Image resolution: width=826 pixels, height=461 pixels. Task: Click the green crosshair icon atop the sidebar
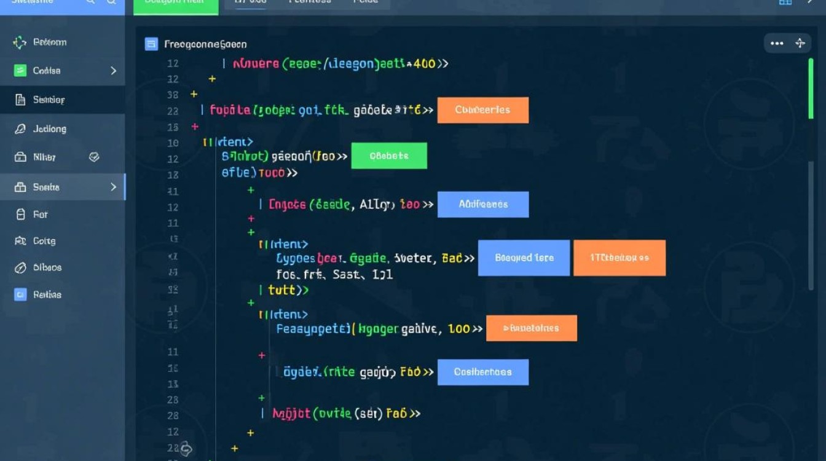tap(20, 42)
